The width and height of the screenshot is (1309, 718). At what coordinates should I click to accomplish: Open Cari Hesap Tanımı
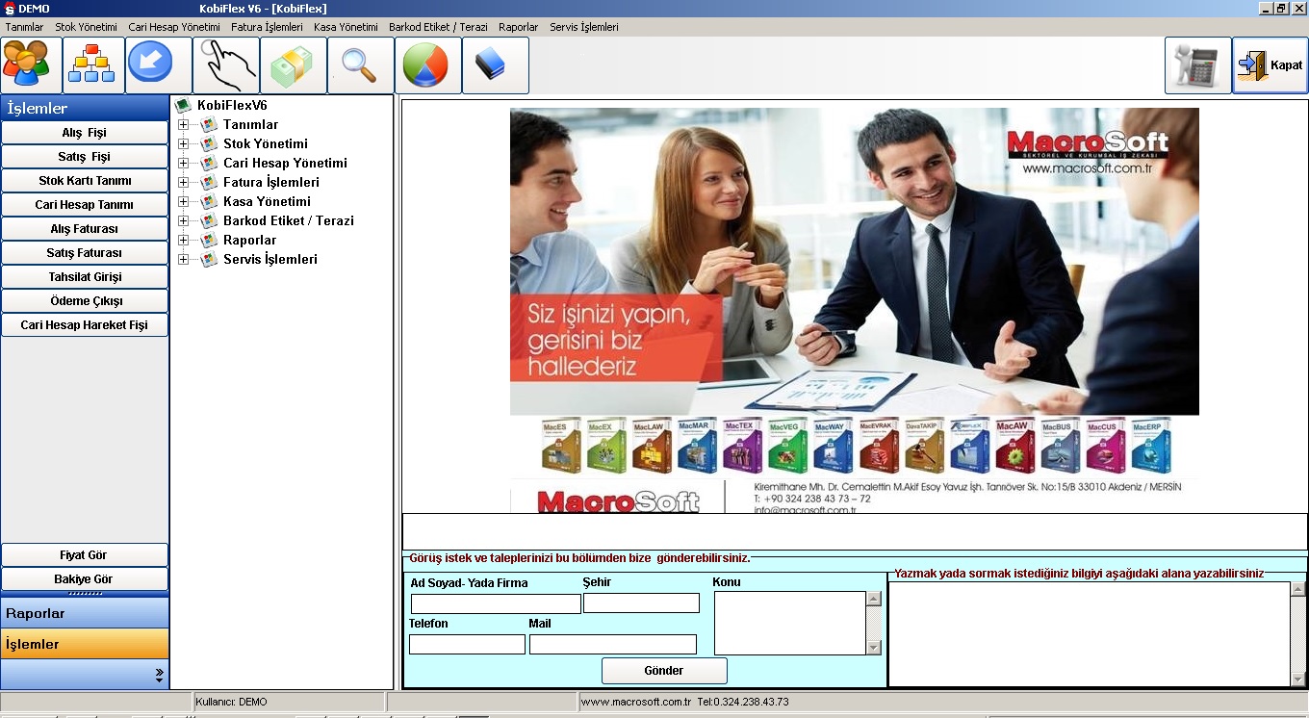(85, 205)
